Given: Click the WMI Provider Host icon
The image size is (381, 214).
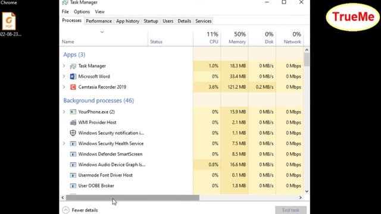Looking at the screenshot, I should coord(73,122).
